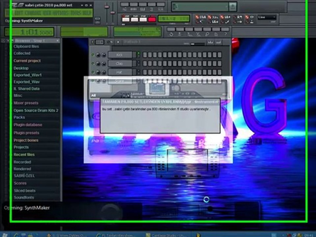Open the menu bar strip under the title
Screen dimensions: 316x237
pos(49,13)
